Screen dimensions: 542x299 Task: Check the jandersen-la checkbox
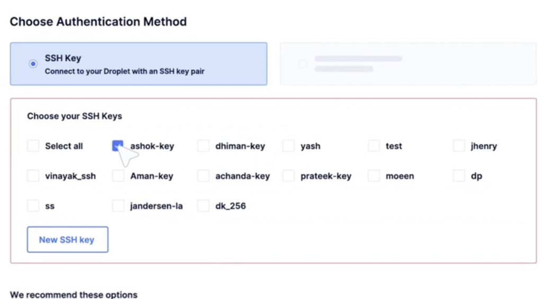click(118, 206)
